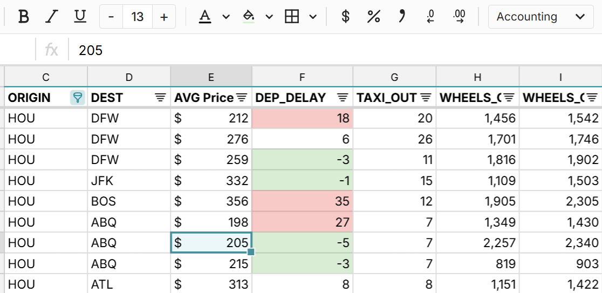Open the DEST column filter menu
The image size is (602, 293).
pyautogui.click(x=161, y=98)
